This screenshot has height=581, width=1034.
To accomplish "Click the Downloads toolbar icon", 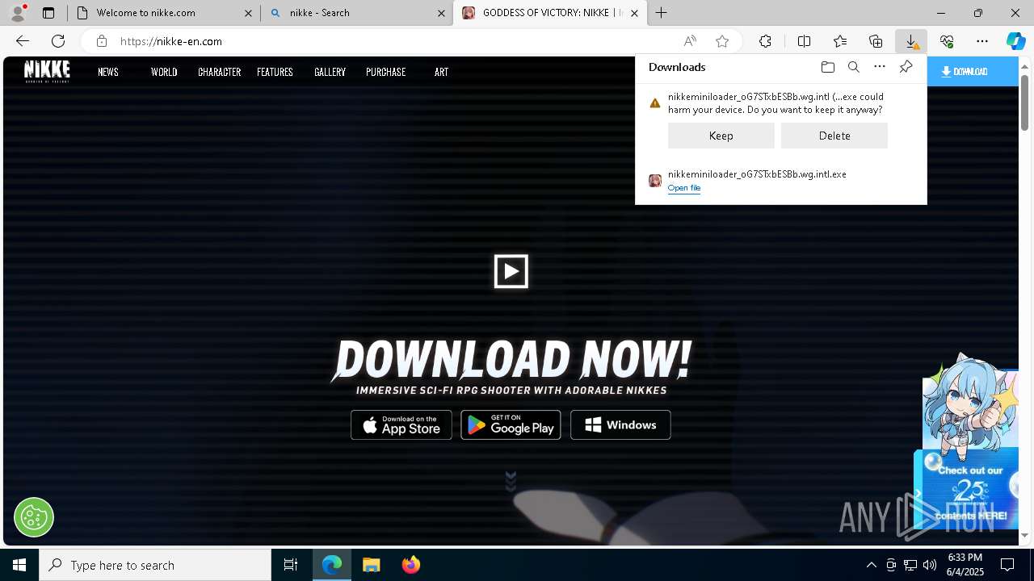I will click(x=911, y=41).
